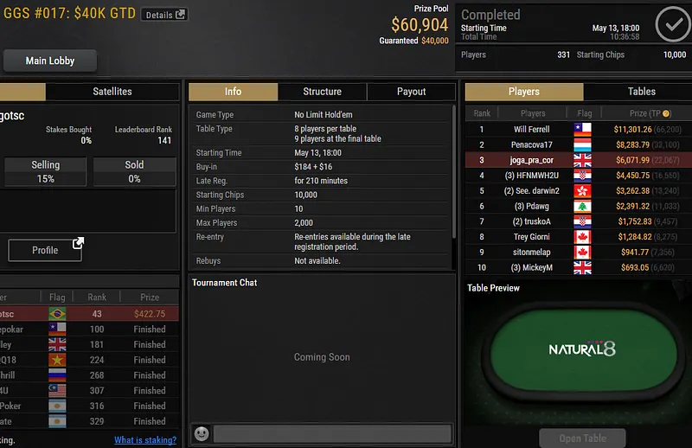Return to the Main Lobby

(50, 61)
